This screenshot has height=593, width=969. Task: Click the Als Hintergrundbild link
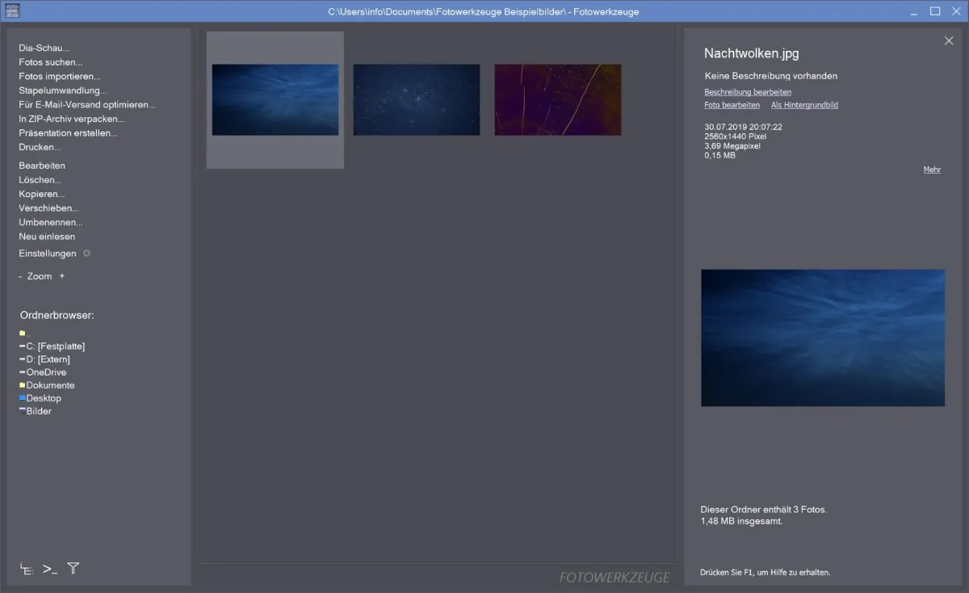[804, 105]
